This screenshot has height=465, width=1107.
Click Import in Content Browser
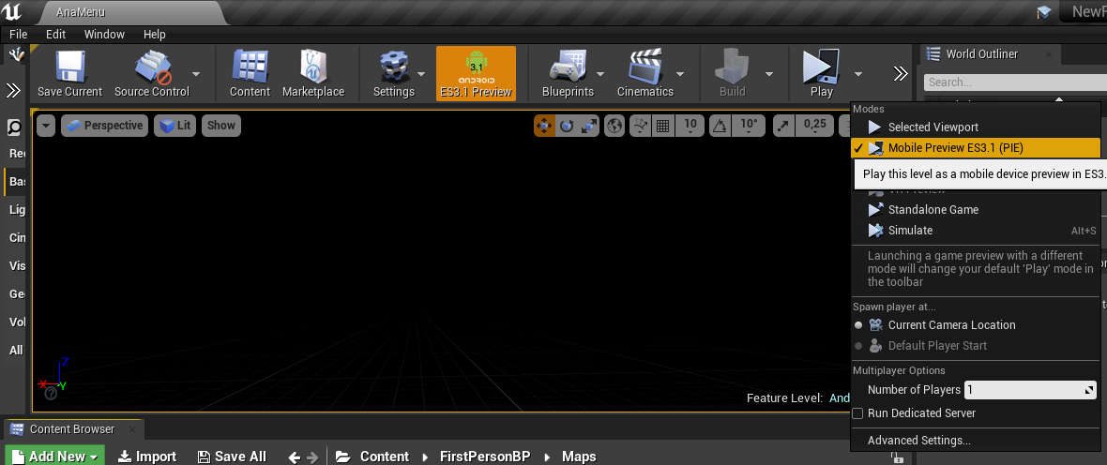(147, 457)
